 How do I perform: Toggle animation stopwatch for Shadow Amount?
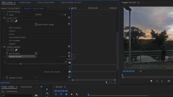tap(7, 56)
